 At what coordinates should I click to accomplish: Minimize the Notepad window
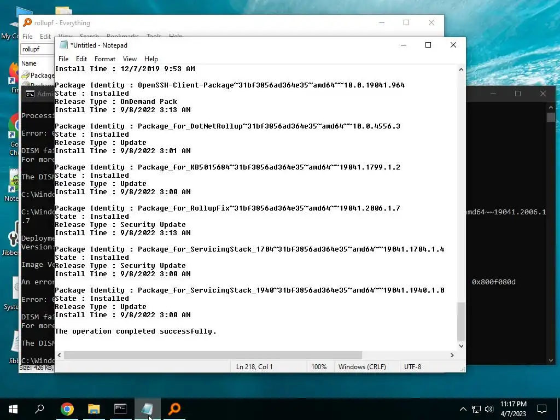[x=404, y=45]
